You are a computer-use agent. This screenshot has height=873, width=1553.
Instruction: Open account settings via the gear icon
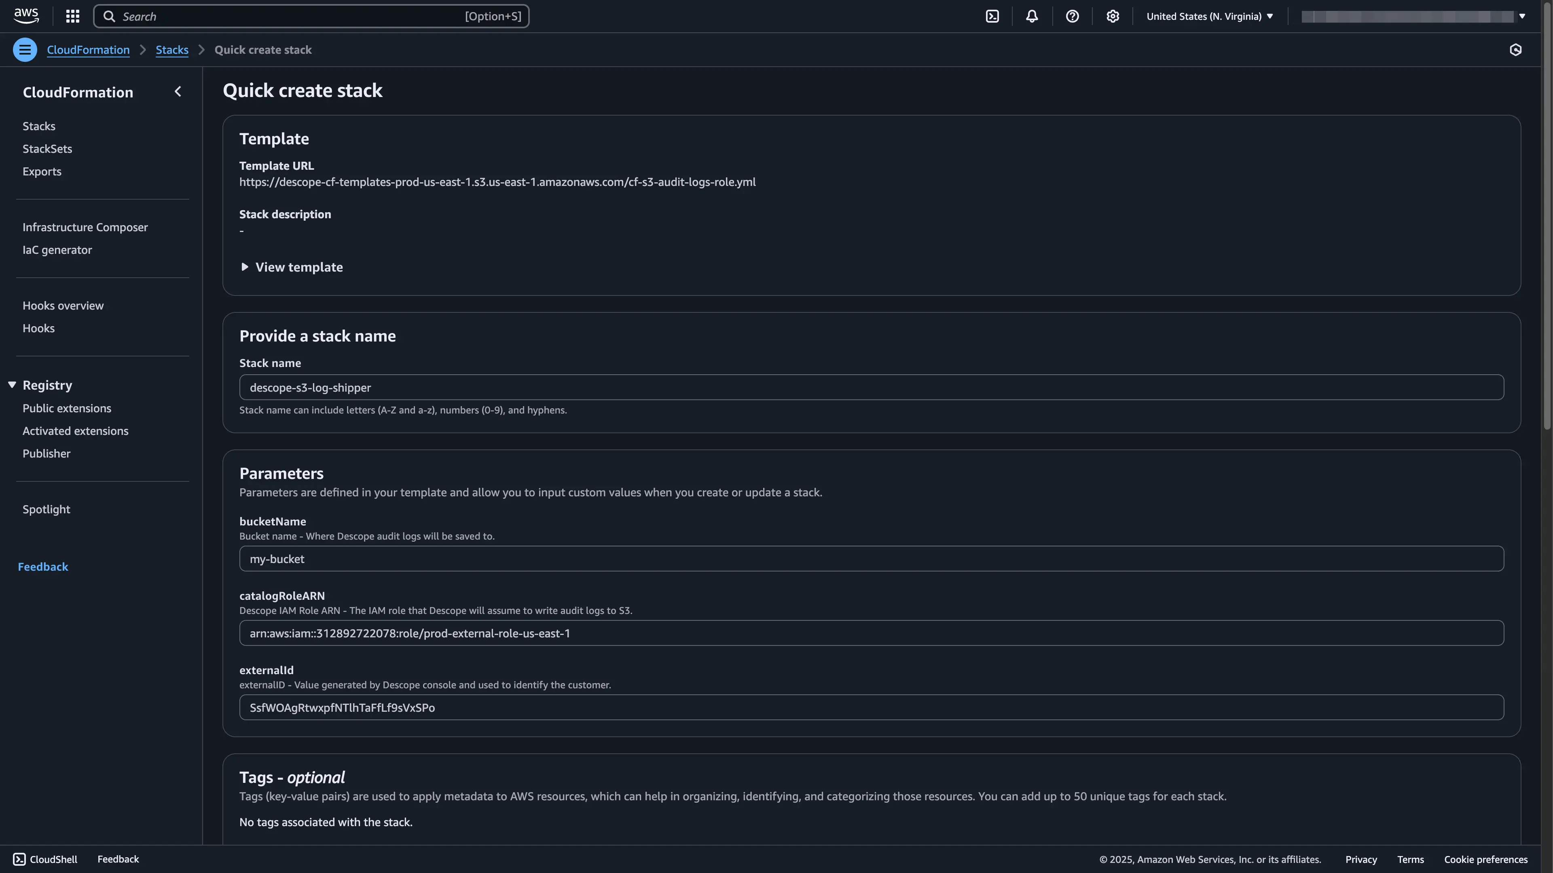click(x=1112, y=16)
